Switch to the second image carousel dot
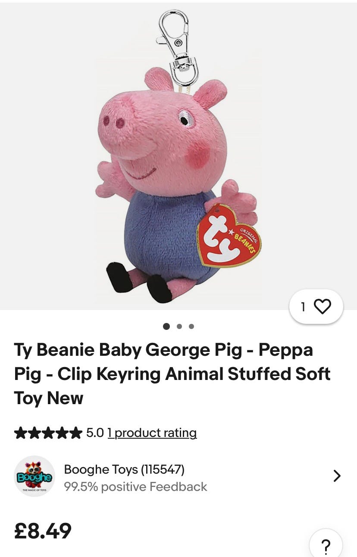Viewport: 357px width, 557px height. tap(179, 326)
